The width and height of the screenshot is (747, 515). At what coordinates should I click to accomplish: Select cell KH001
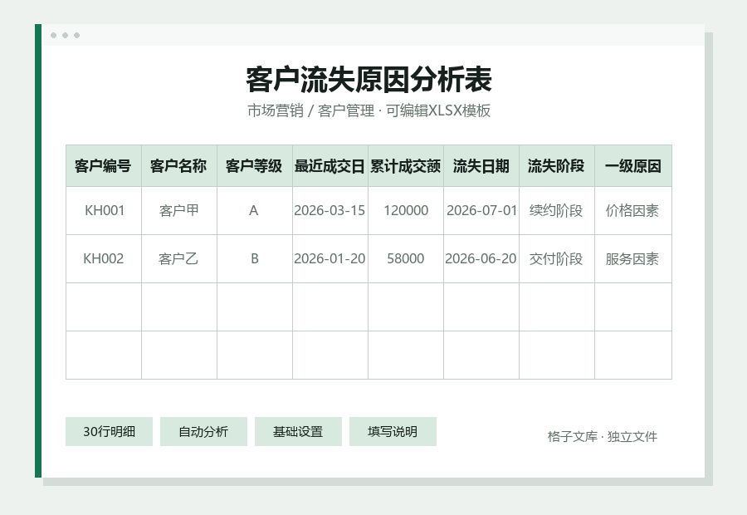click(x=104, y=210)
